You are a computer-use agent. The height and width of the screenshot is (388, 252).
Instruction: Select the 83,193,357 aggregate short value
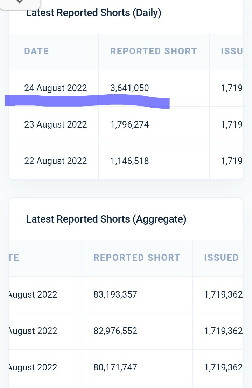115,294
